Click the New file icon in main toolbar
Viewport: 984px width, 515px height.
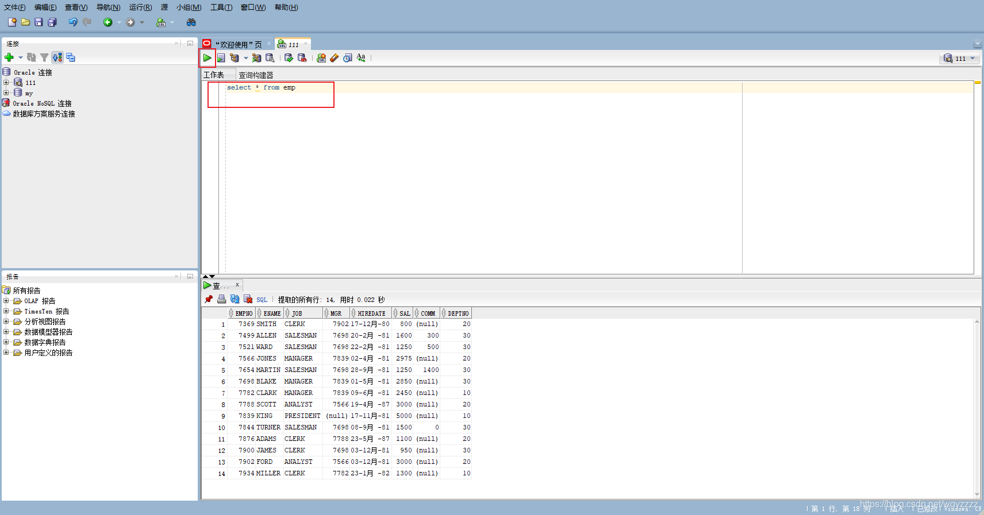tap(12, 22)
